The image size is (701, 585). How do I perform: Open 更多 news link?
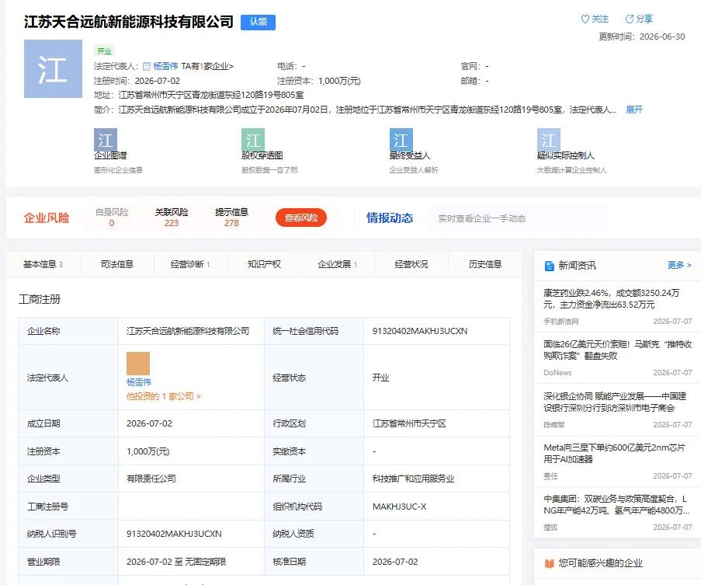(x=679, y=265)
